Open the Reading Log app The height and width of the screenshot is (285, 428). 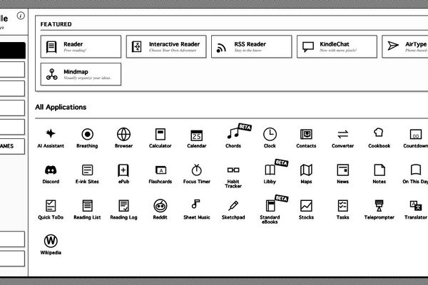coord(123,209)
